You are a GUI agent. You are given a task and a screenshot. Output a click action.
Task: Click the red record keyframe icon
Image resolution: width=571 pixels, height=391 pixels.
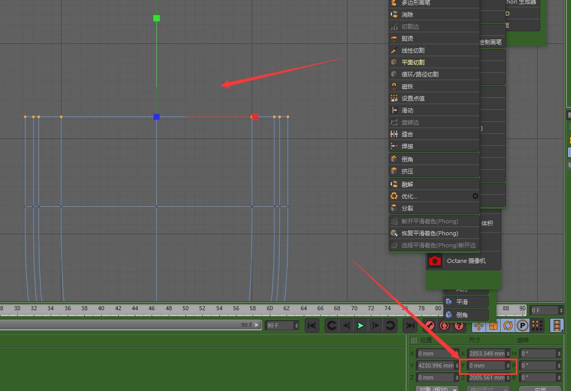(x=430, y=326)
